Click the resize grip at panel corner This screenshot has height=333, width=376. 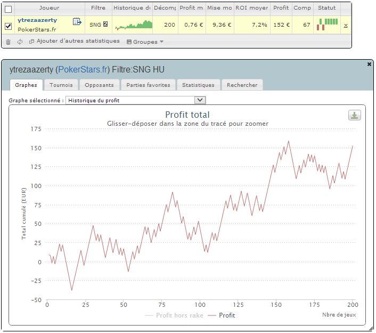point(371,328)
